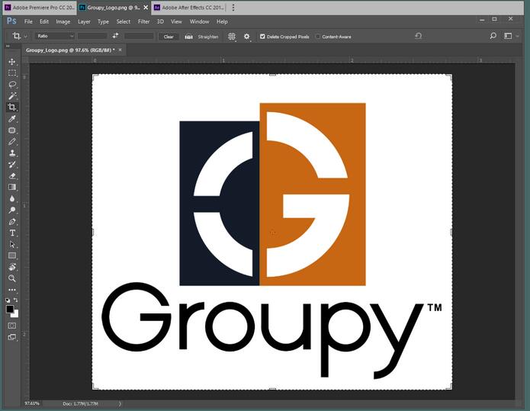Open the Window menu

coord(199,21)
